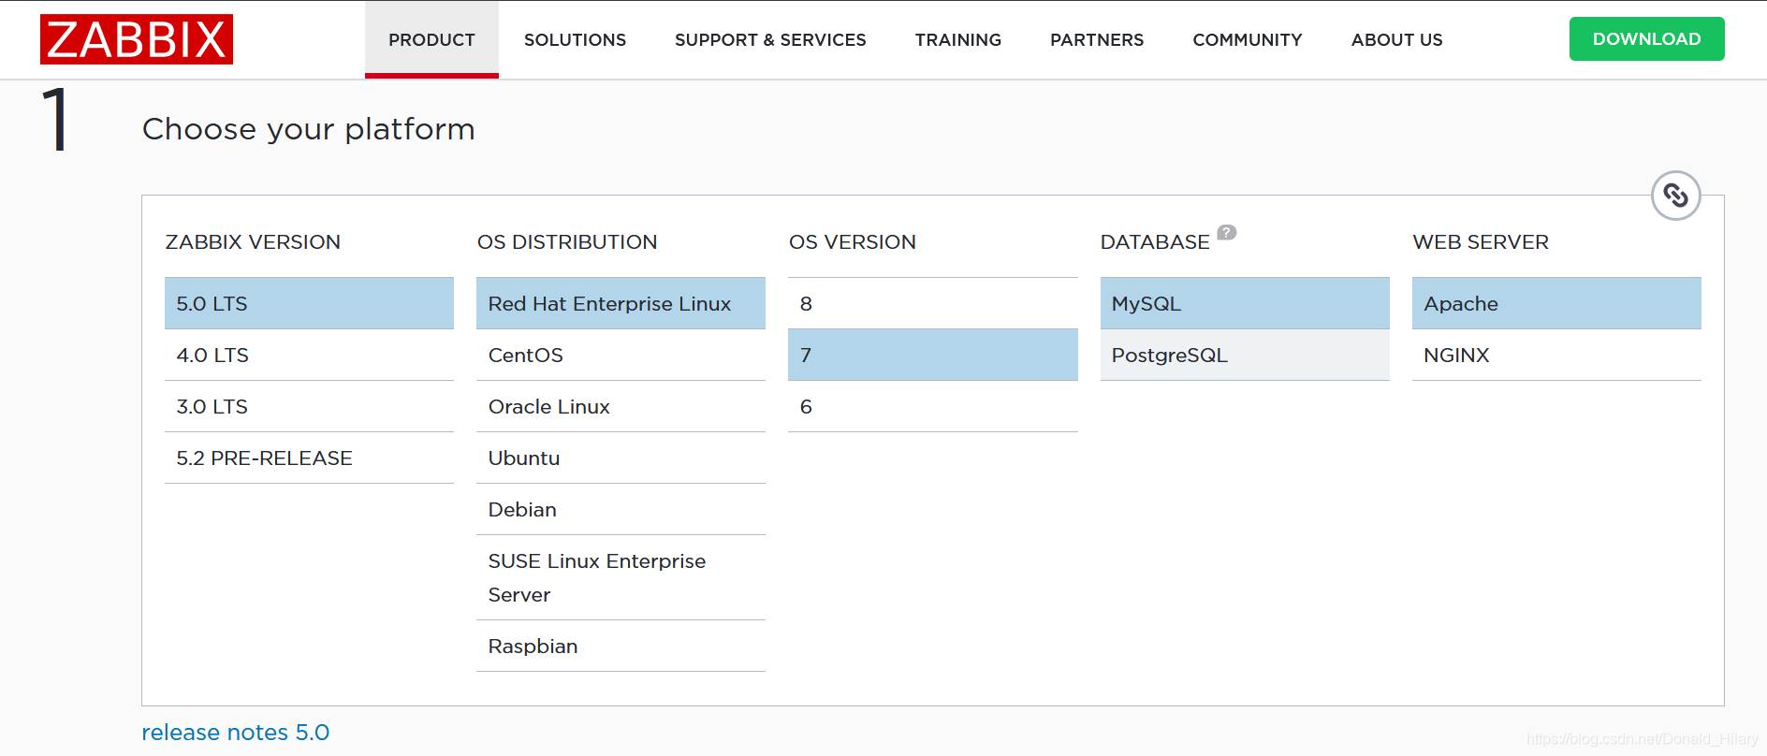1767x756 pixels.
Task: Select OS version 8
Action: 933,303
